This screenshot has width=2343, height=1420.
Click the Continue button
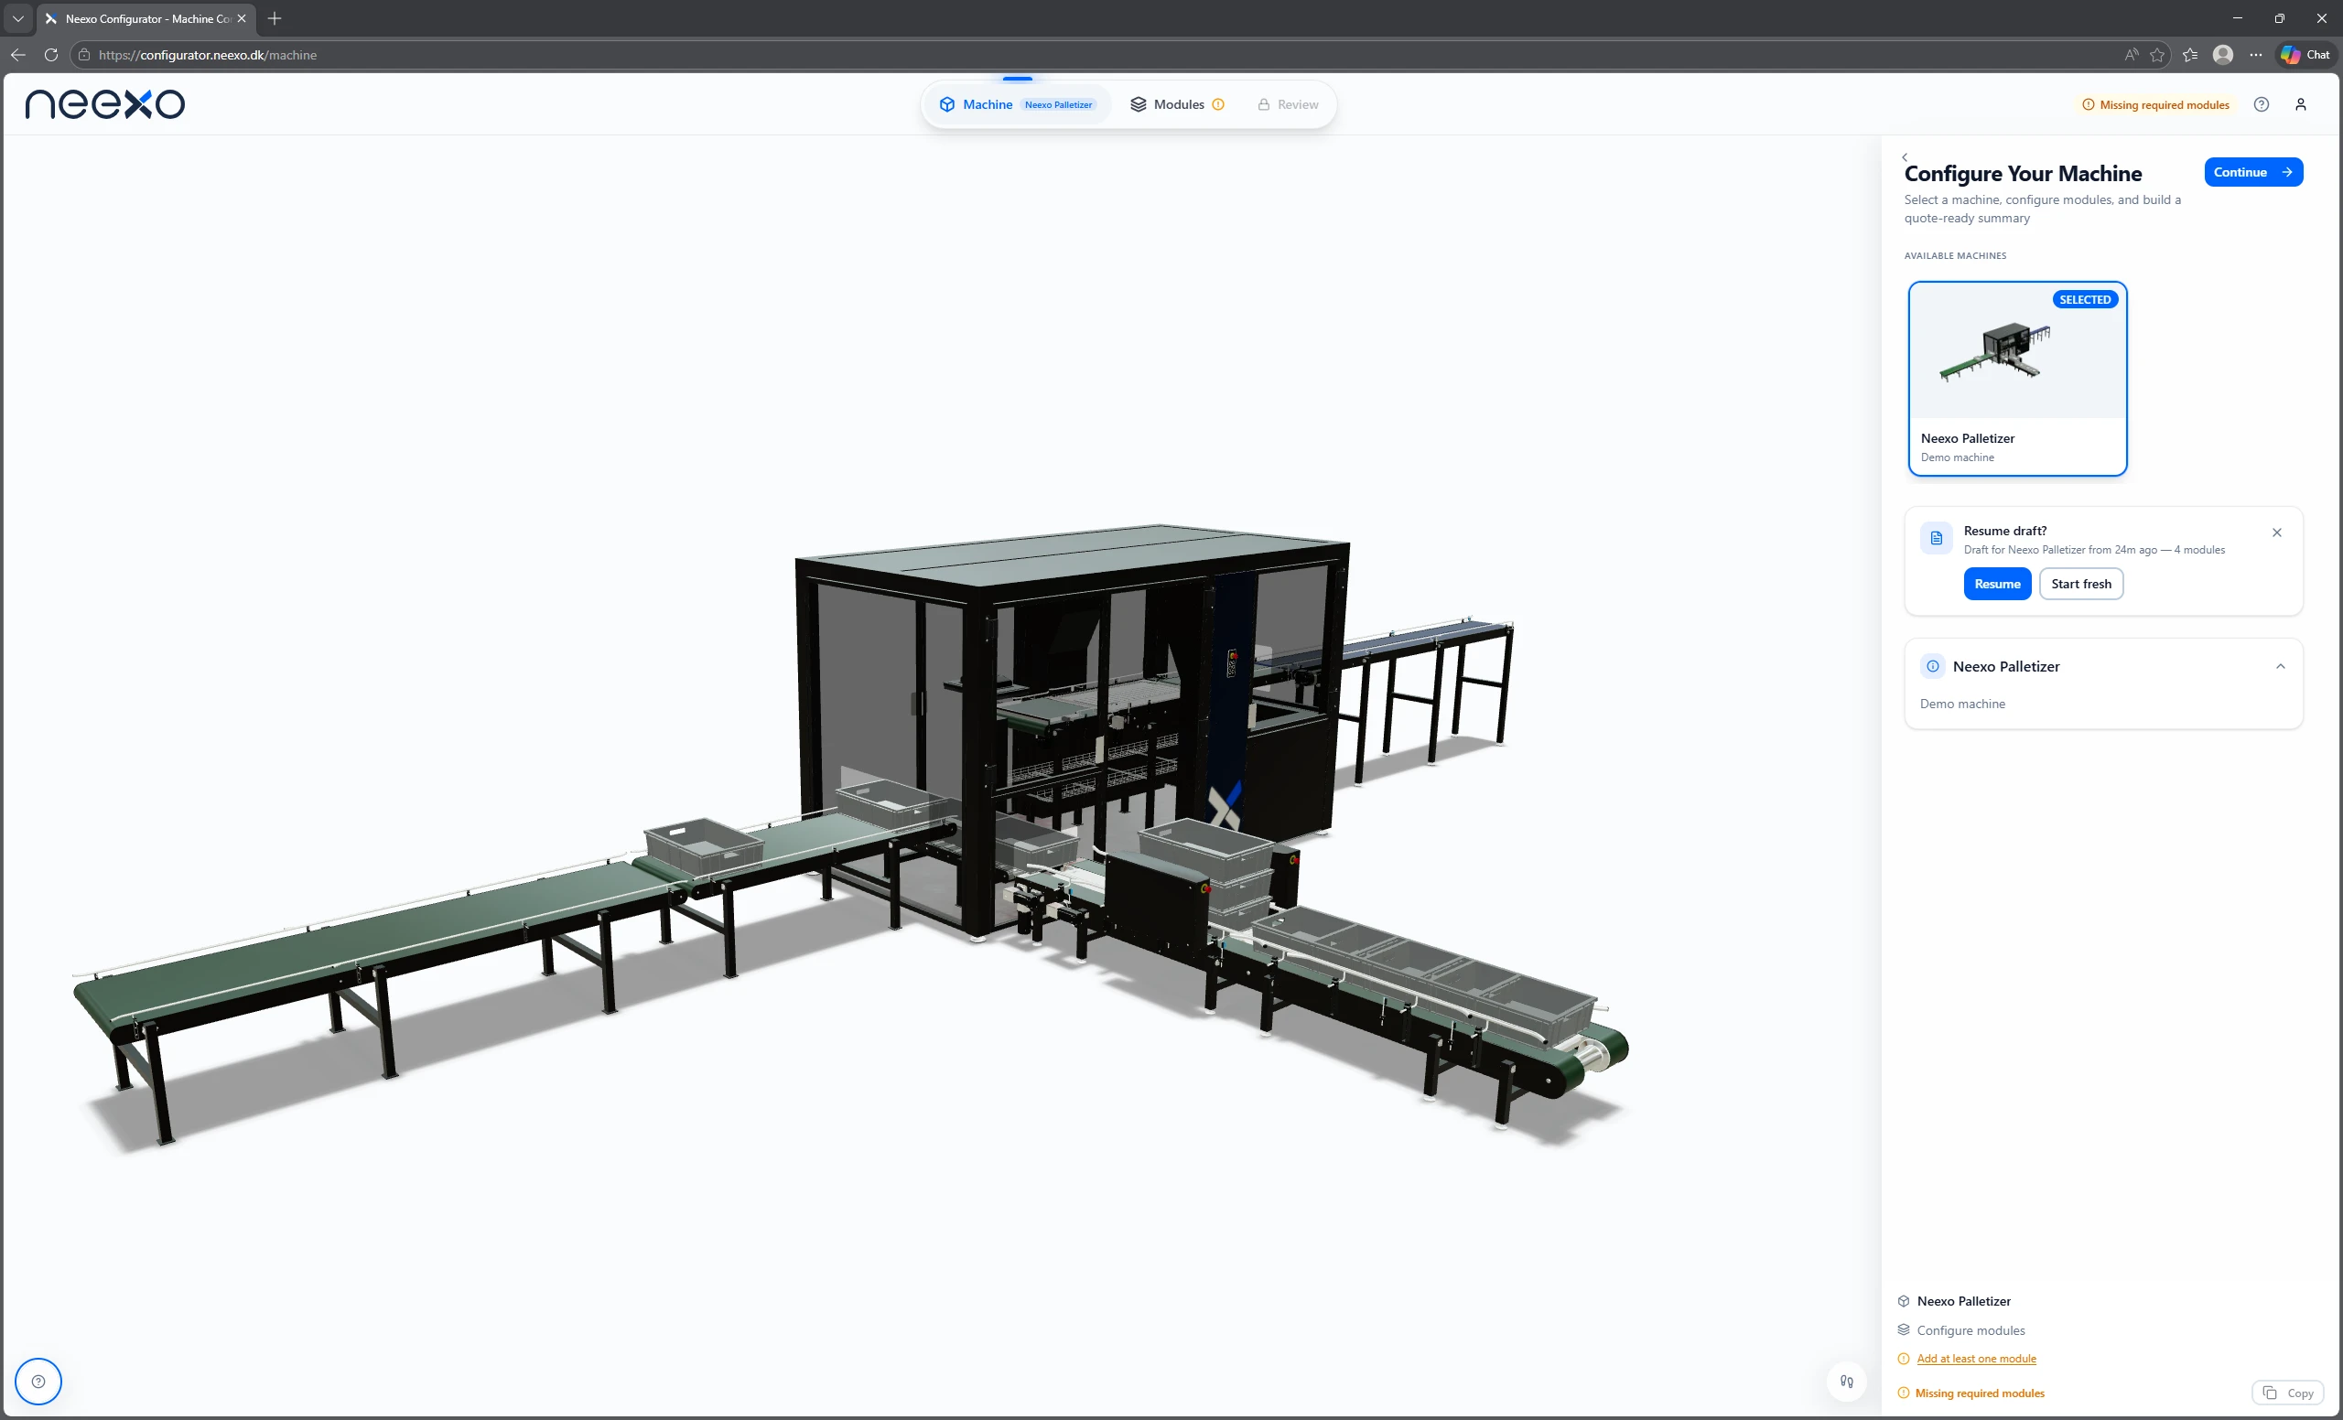2252,172
